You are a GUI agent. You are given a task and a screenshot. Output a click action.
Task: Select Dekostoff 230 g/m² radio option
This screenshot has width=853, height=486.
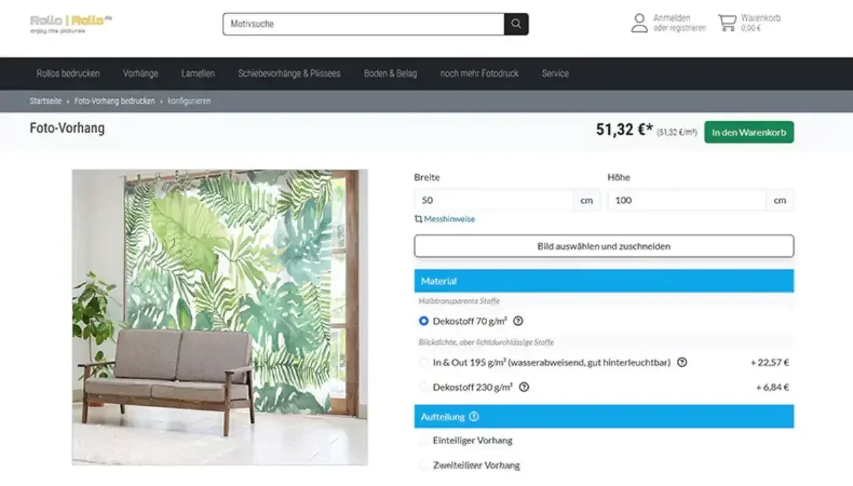[x=423, y=387]
